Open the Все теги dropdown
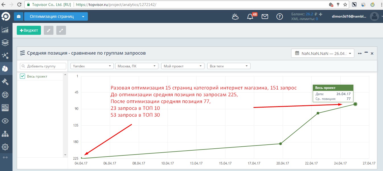383x171 pixels. tap(229, 66)
